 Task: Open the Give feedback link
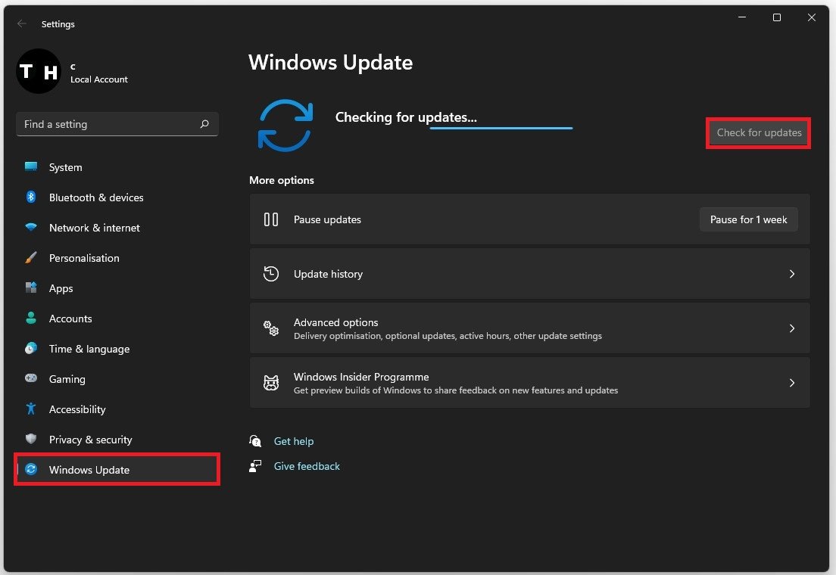tap(307, 466)
